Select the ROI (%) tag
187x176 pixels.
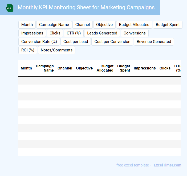point(28,50)
